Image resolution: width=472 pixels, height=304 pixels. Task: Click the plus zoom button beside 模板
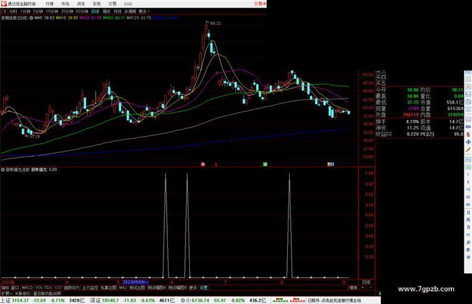pyautogui.click(x=363, y=288)
